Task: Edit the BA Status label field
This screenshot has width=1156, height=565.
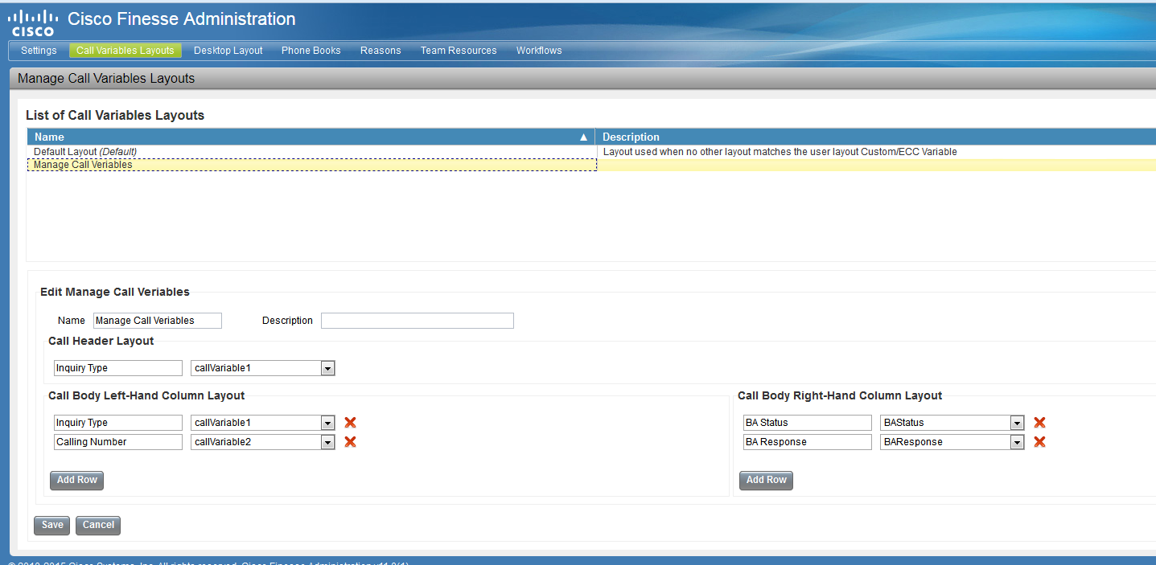Action: [808, 423]
